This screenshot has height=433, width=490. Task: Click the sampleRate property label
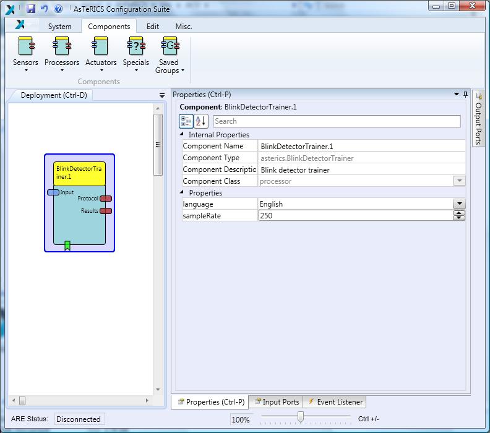click(202, 216)
